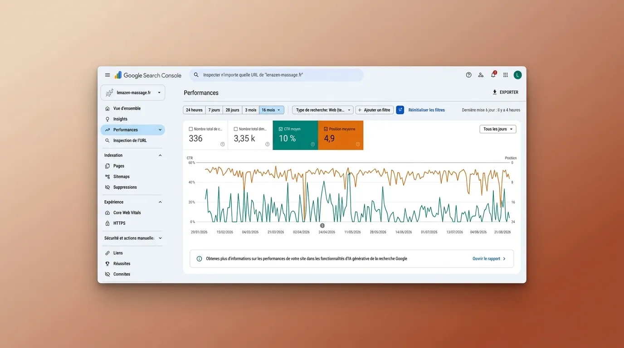624x348 pixels.
Task: Click Réinitialiser les filtres
Action: click(x=427, y=110)
